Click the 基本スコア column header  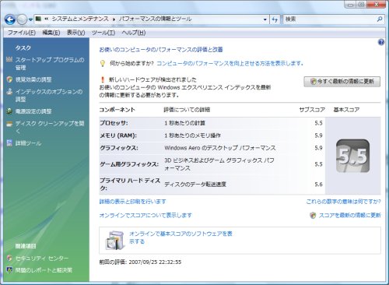tap(346, 110)
